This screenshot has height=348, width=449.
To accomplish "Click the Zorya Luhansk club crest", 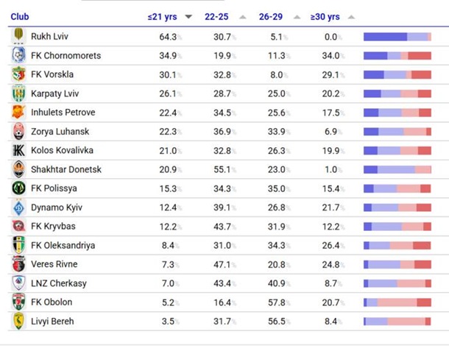I will coord(18,132).
